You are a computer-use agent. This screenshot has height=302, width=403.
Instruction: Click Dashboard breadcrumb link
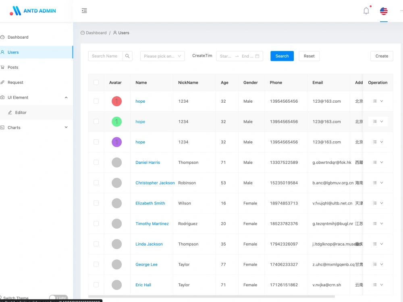[93, 33]
